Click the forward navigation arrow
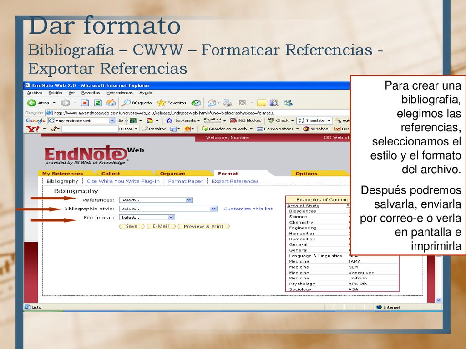Viewport: 466px width, 349px height. point(66,103)
